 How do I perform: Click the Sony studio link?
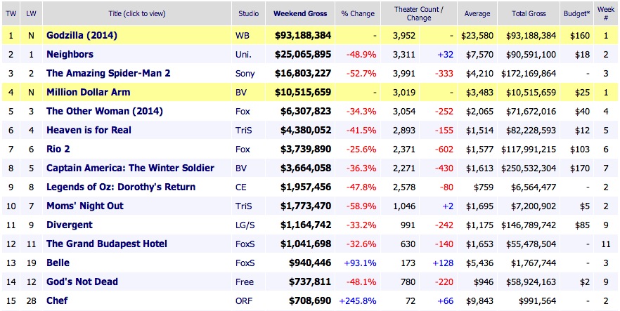tap(245, 73)
